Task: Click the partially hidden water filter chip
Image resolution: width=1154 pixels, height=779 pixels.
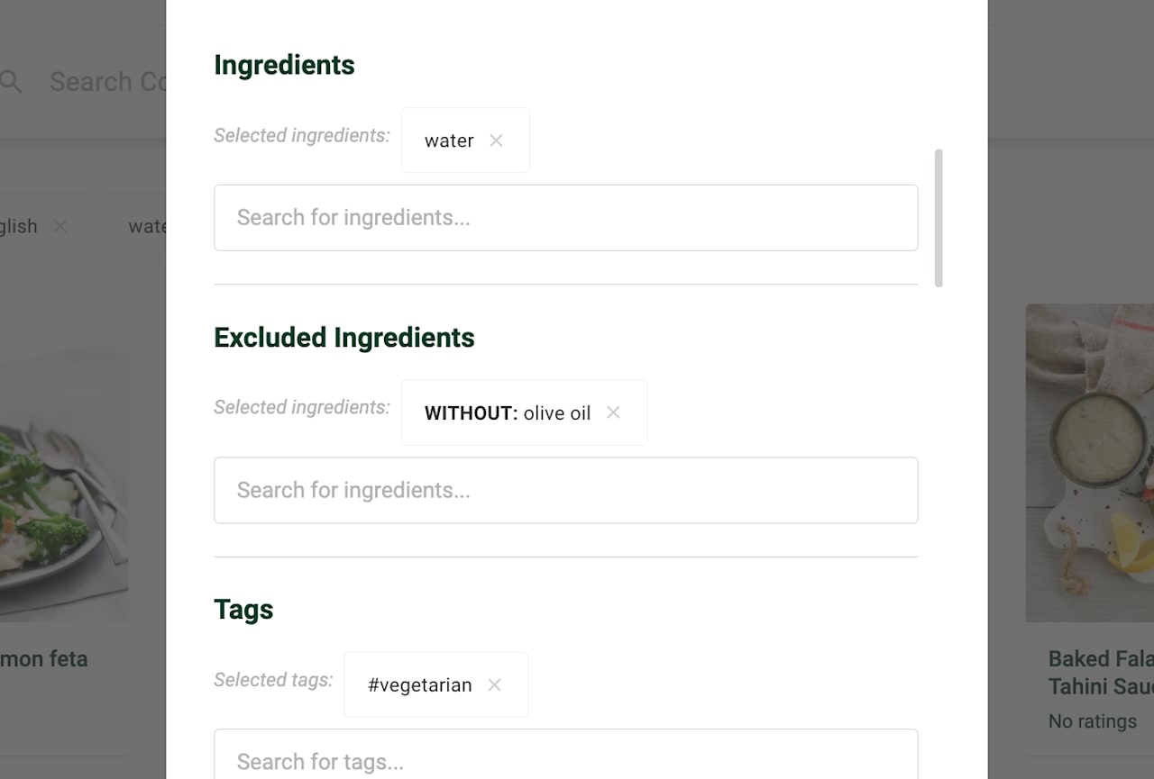Action: 136,226
